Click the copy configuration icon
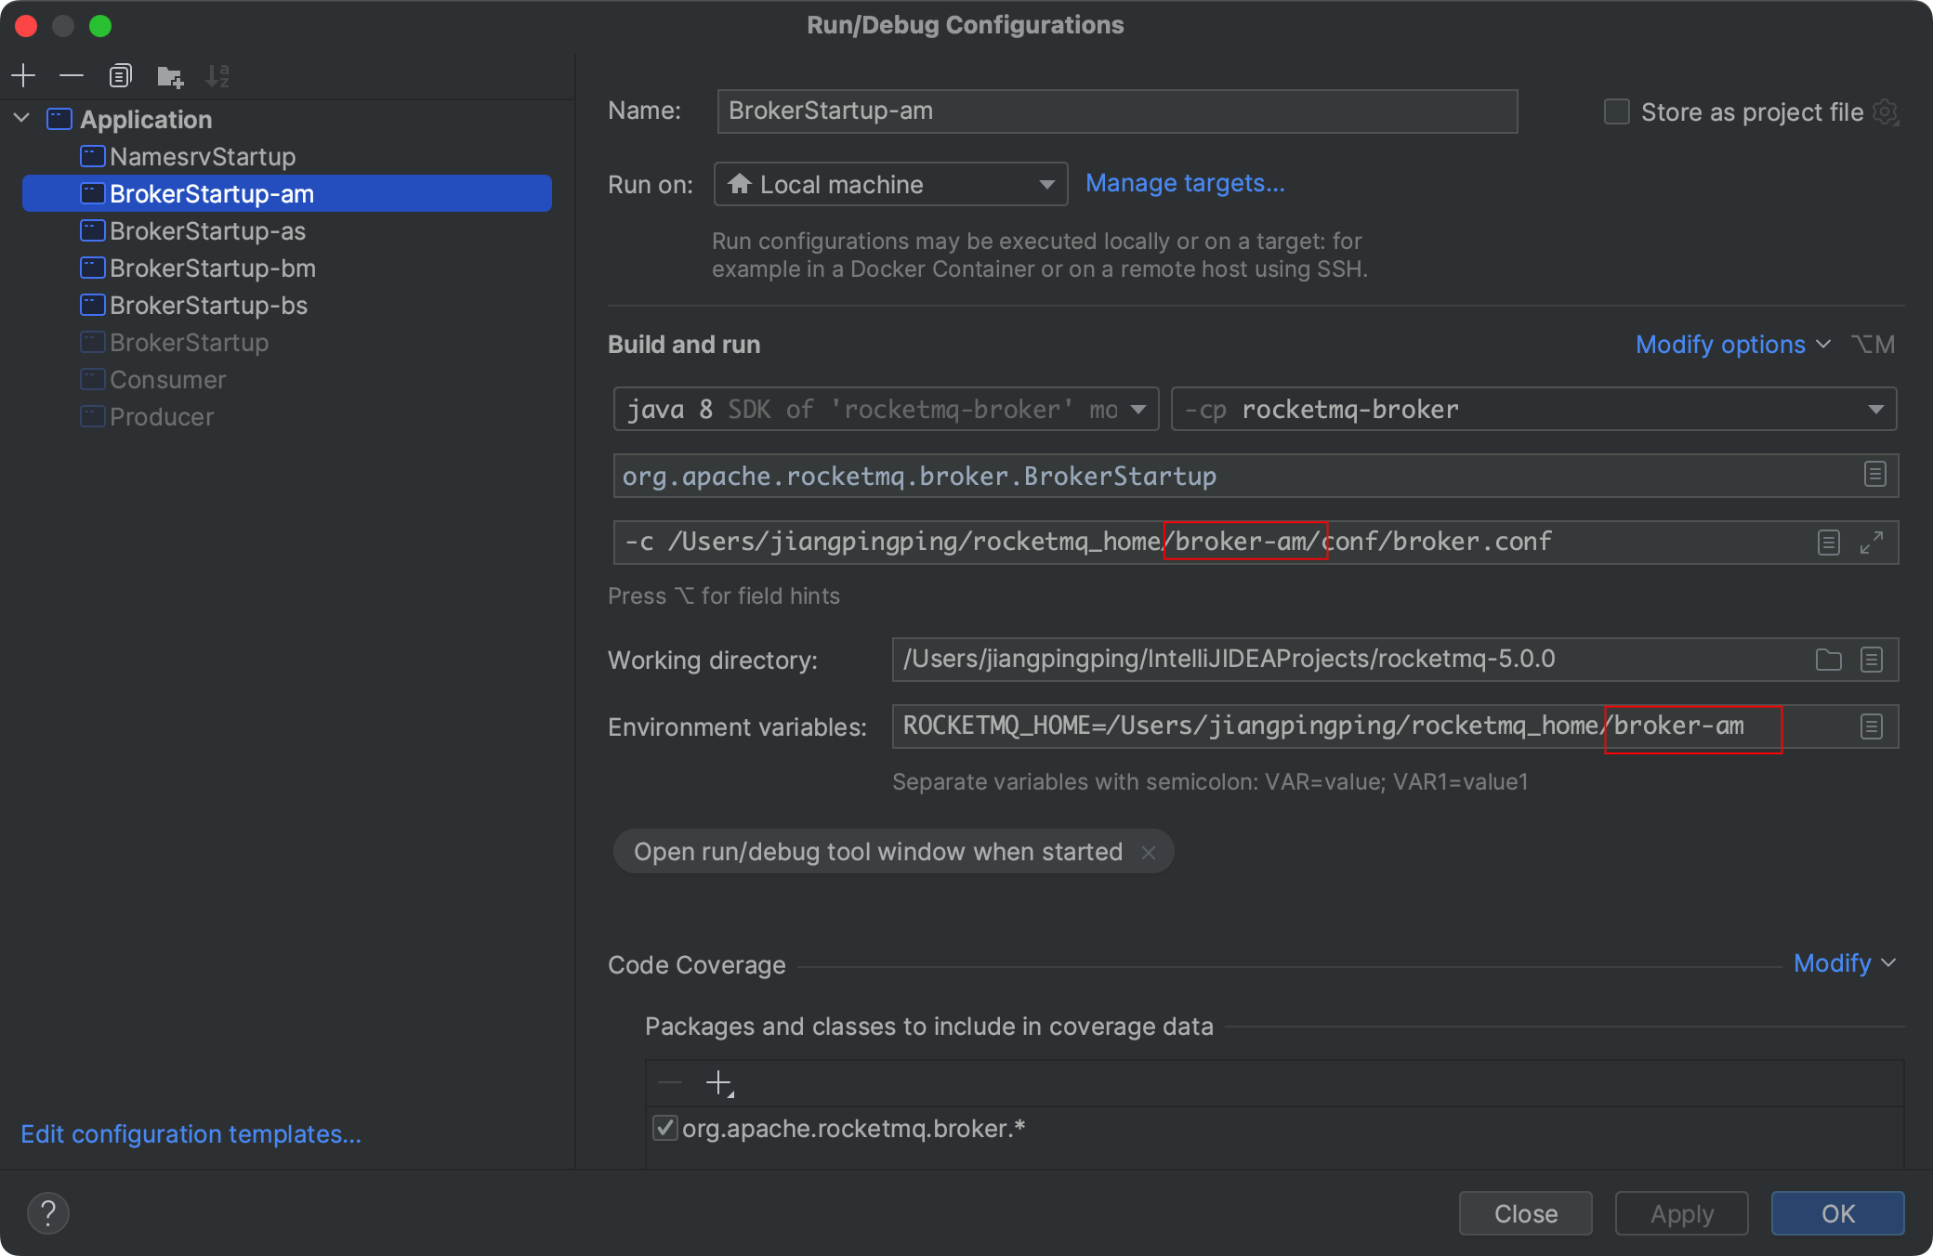 (120, 74)
